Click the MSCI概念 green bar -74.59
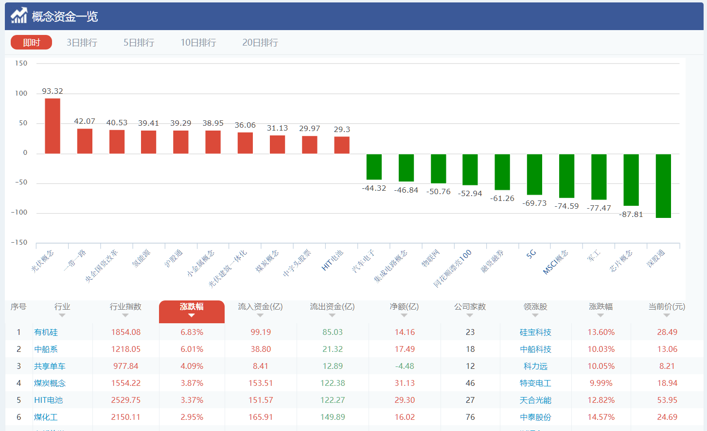This screenshot has width=707, height=431. [566, 176]
